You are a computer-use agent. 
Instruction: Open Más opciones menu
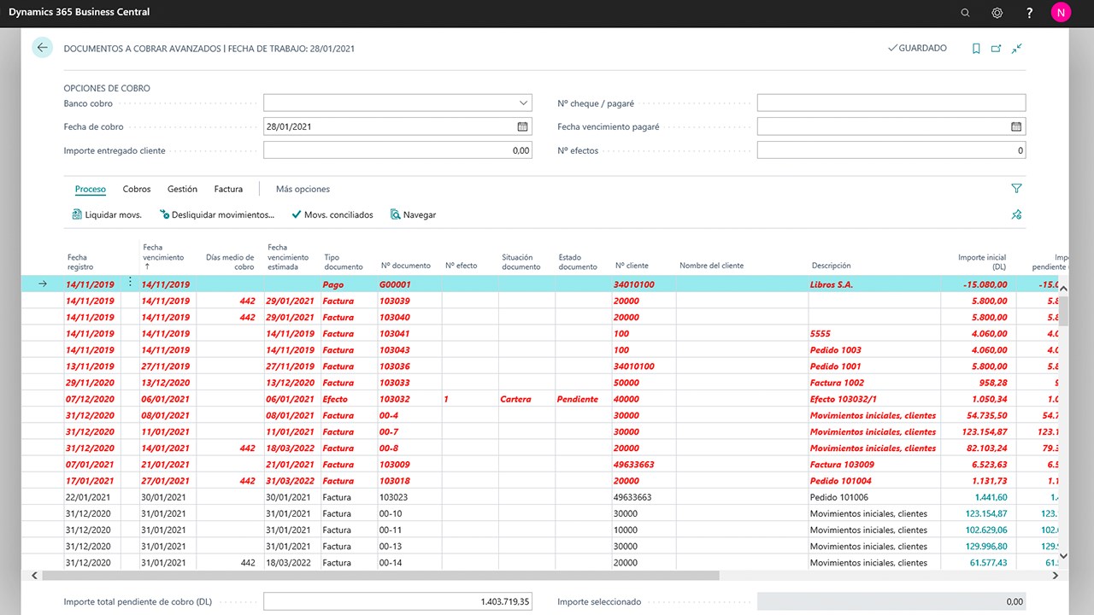tap(303, 189)
